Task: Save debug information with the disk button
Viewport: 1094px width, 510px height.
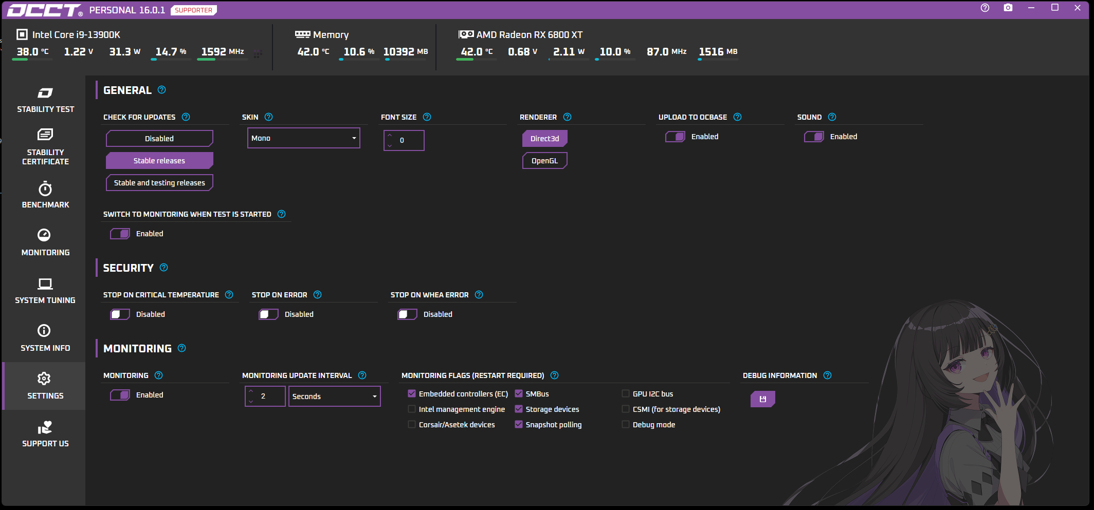Action: pyautogui.click(x=762, y=399)
